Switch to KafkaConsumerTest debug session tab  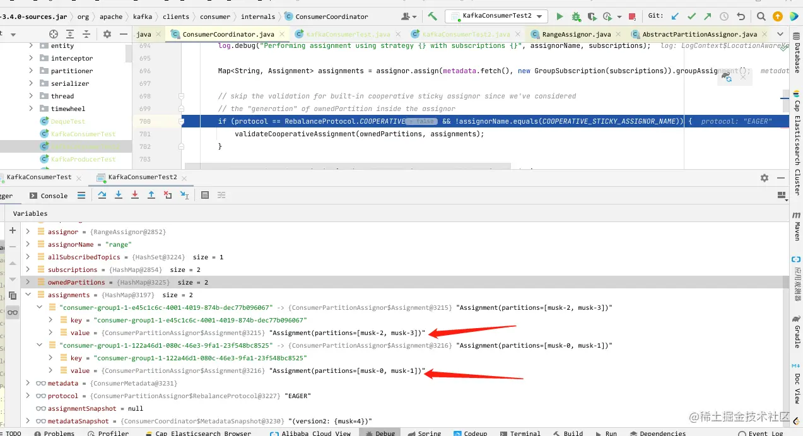38,177
